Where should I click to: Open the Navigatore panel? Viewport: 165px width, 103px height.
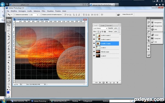(156, 23)
